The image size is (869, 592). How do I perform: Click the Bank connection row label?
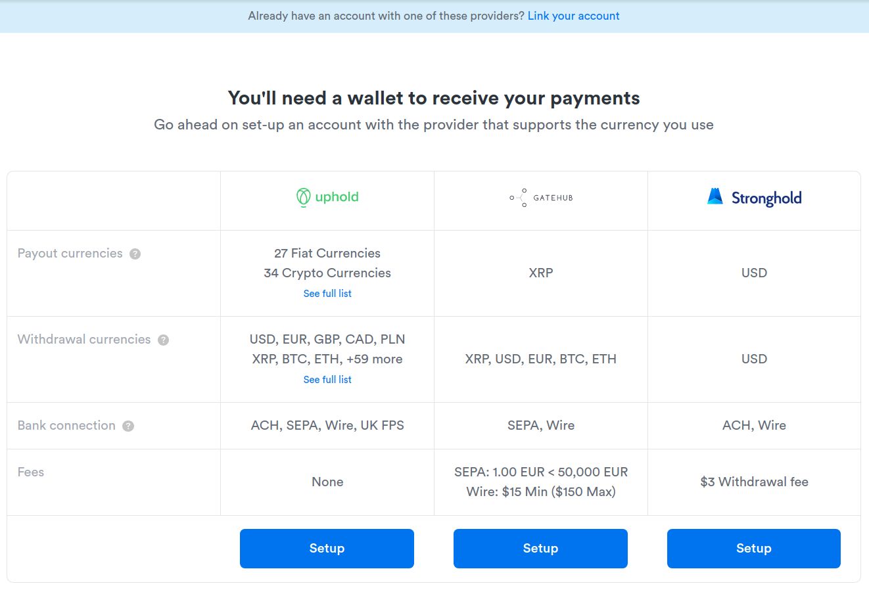[x=66, y=426]
